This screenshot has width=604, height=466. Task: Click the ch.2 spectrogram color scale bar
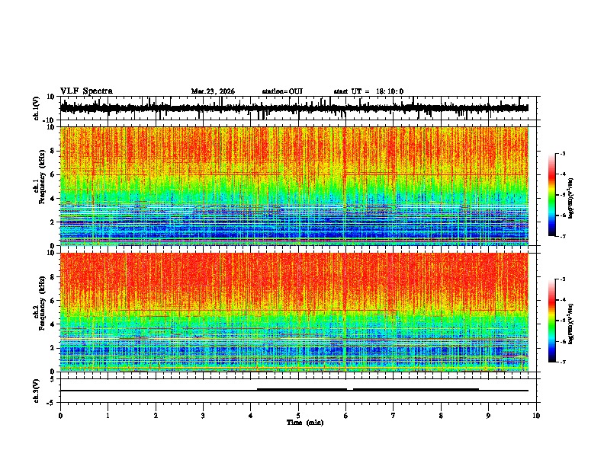552,321
